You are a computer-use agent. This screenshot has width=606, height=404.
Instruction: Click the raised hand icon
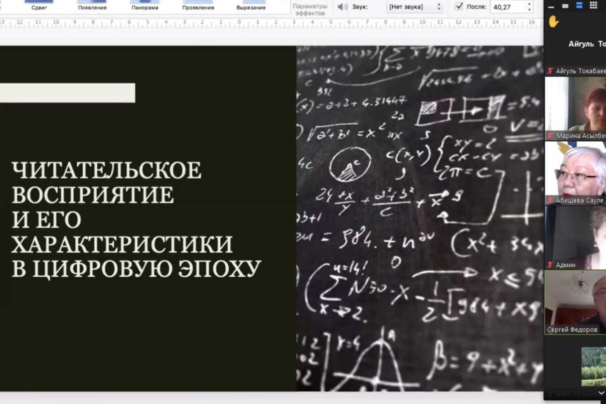553,22
